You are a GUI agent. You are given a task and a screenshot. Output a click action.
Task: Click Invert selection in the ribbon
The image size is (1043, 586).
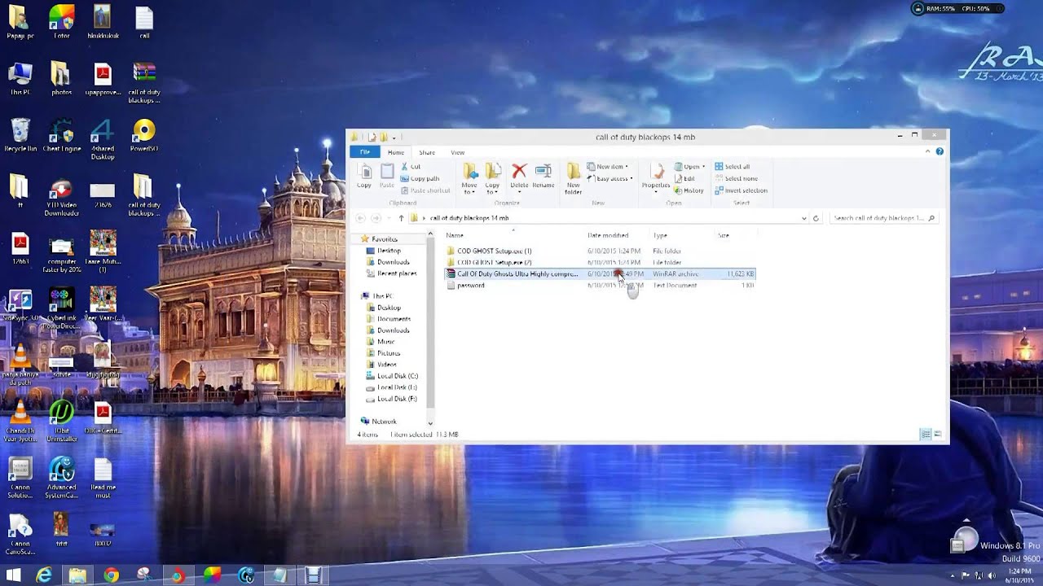[741, 190]
